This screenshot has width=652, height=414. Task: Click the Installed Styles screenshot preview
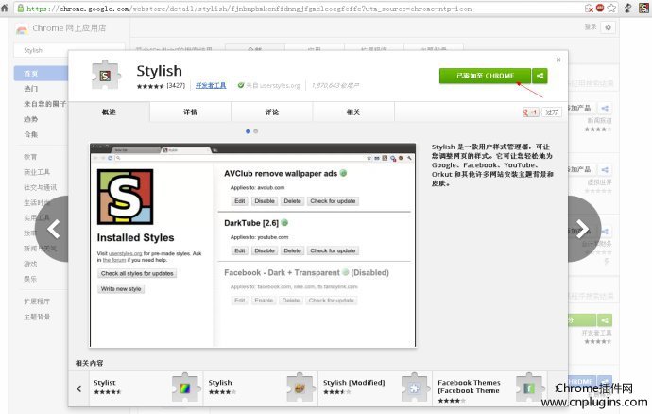click(x=253, y=245)
